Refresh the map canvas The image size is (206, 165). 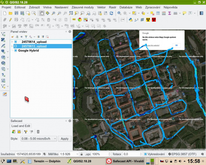click(x=111, y=13)
